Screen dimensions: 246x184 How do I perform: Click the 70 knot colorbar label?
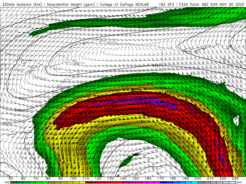pos(36,178)
